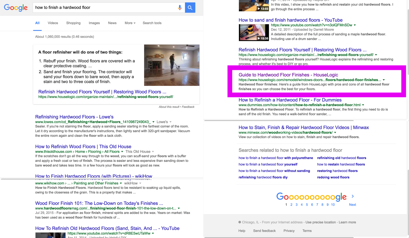The image size is (409, 238).
Task: Expand the hardwoodfloorsmag.com URL dropdown arrow
Action: pyautogui.click(x=179, y=208)
